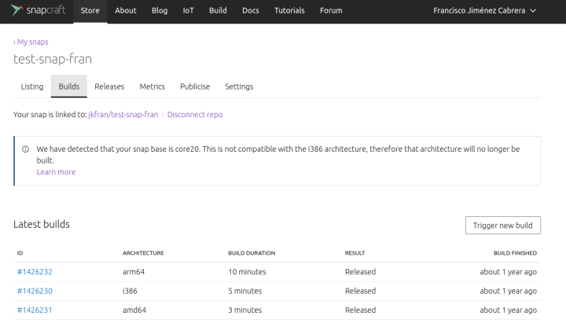
Task: Click the BUILD FINISHED column header
Action: coord(515,253)
